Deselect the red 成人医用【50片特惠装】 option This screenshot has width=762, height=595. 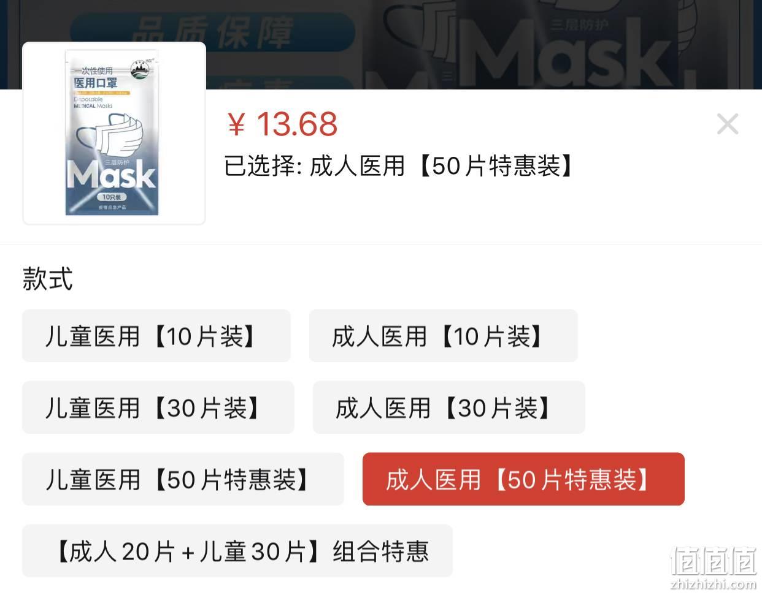(x=523, y=479)
